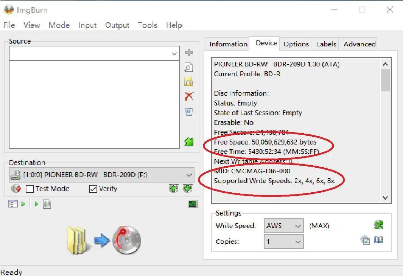
Task: Click the green icon beside write speed MAX
Action: [379, 225]
